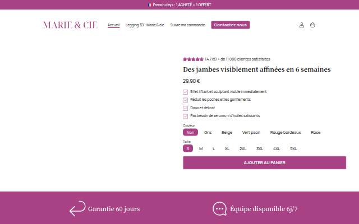This screenshot has height=224, width=359.
Task: Open Legging 3D - Marie & cie menu
Action: pyautogui.click(x=145, y=25)
